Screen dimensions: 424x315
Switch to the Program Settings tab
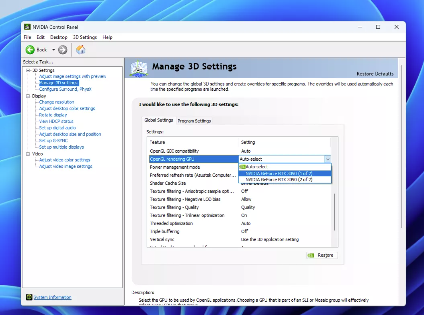[x=194, y=121]
